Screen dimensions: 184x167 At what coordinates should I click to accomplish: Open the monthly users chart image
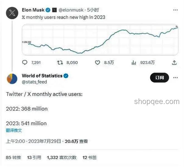[100, 40]
